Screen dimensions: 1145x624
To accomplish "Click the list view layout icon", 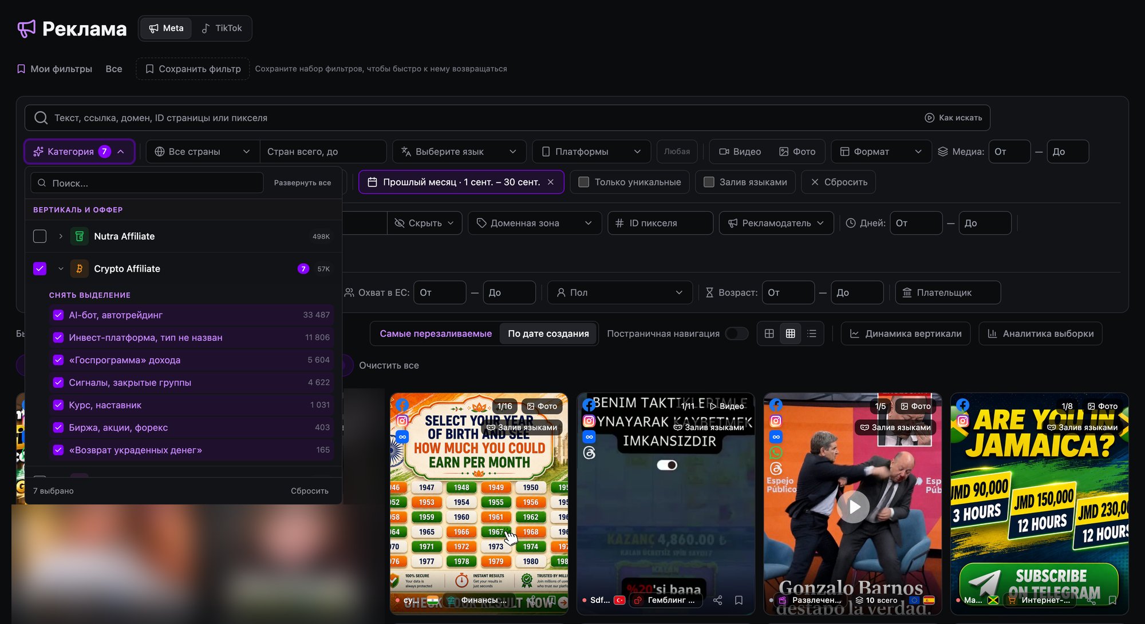I will (x=811, y=333).
